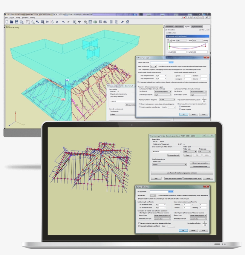Click the panel-with-I toolbar icon
Viewport: 245px width, 255px height.
click(91, 22)
